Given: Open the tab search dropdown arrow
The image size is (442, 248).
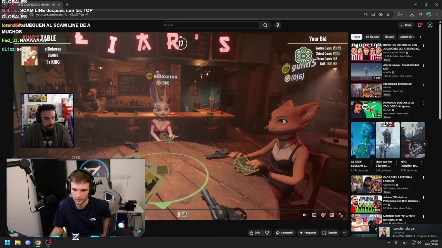Looking at the screenshot, I should click(4, 5).
